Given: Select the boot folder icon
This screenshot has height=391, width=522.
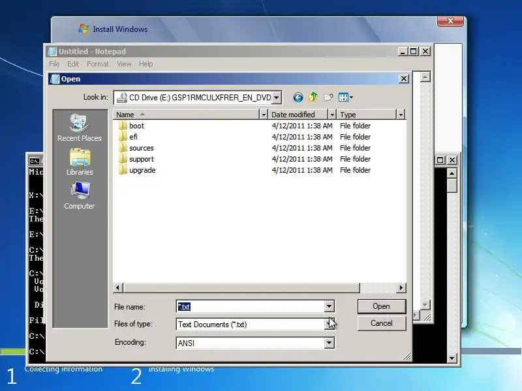Looking at the screenshot, I should [123, 126].
